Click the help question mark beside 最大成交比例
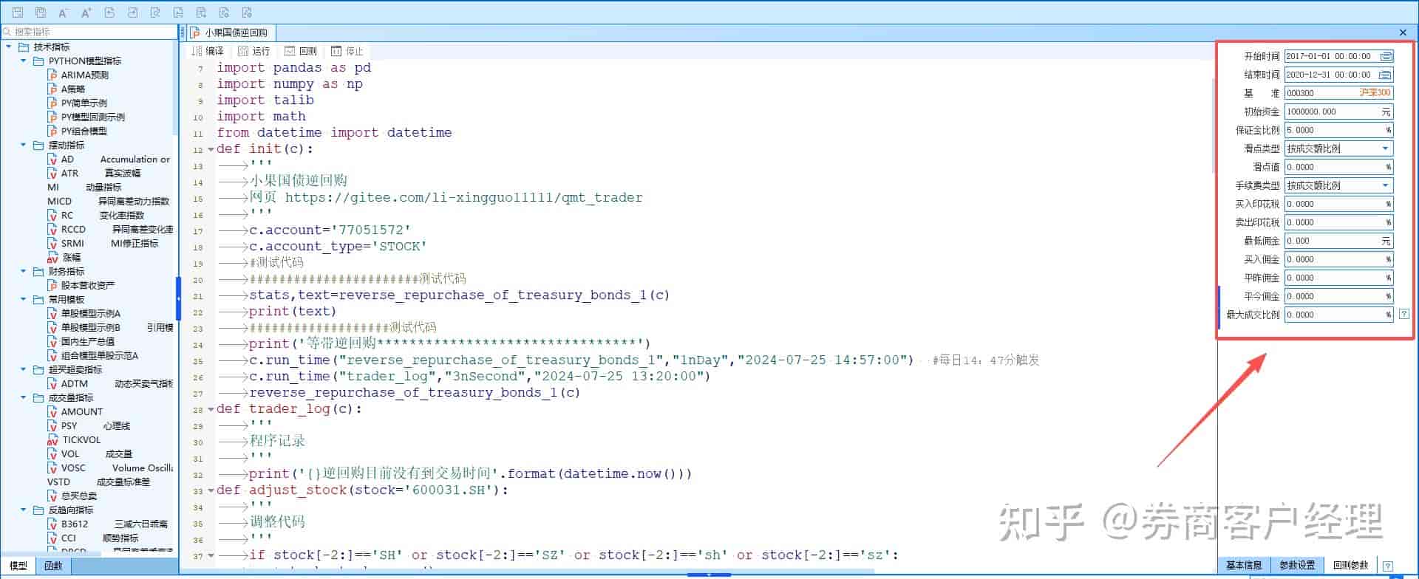Viewport: 1419px width, 579px height. [x=1404, y=314]
